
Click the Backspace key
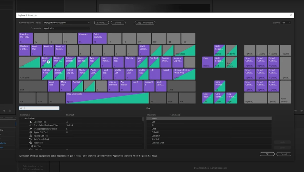point(185,50)
